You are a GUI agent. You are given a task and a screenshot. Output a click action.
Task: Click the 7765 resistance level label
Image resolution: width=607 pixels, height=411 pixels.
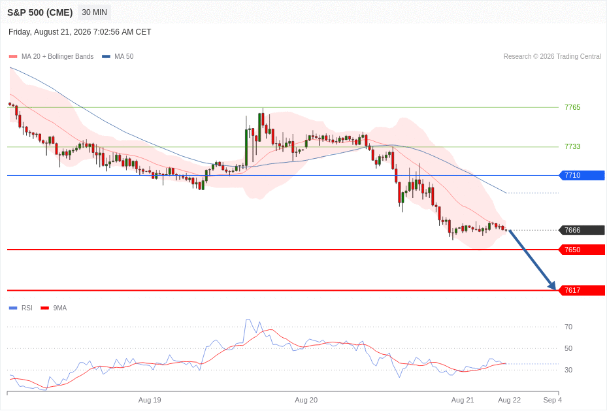click(572, 107)
